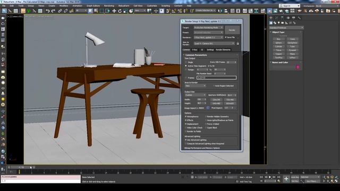340x191 pixels.
Task: Toggle the Percent Snap icon
Action: coord(180,11)
